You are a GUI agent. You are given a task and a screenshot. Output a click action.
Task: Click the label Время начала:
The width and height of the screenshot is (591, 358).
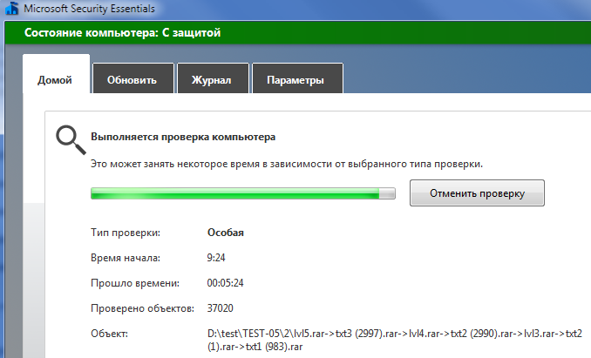126,258
